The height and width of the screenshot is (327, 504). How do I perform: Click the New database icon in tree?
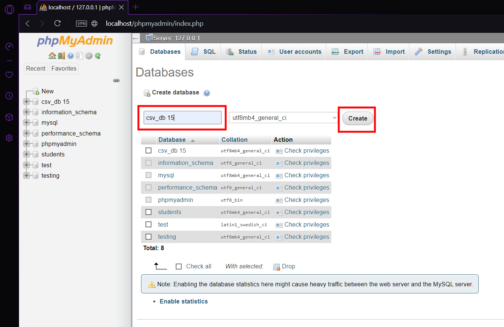coord(36,91)
